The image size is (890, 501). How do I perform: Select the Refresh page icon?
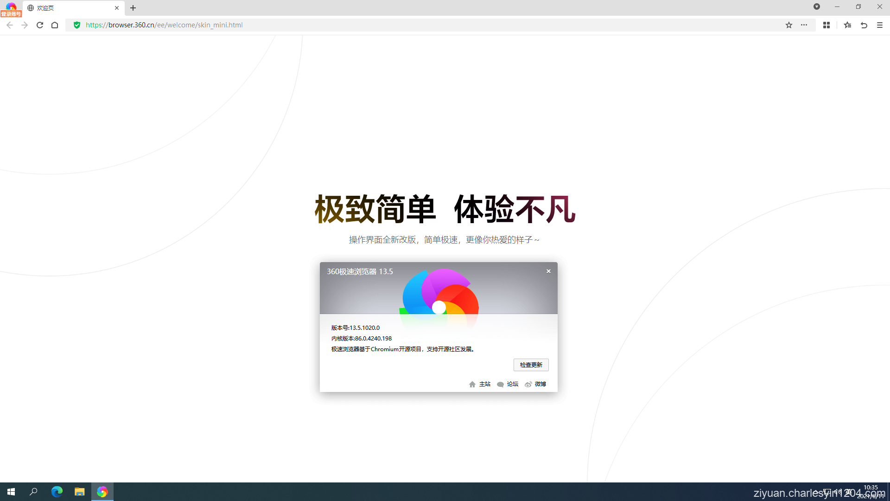(x=39, y=25)
